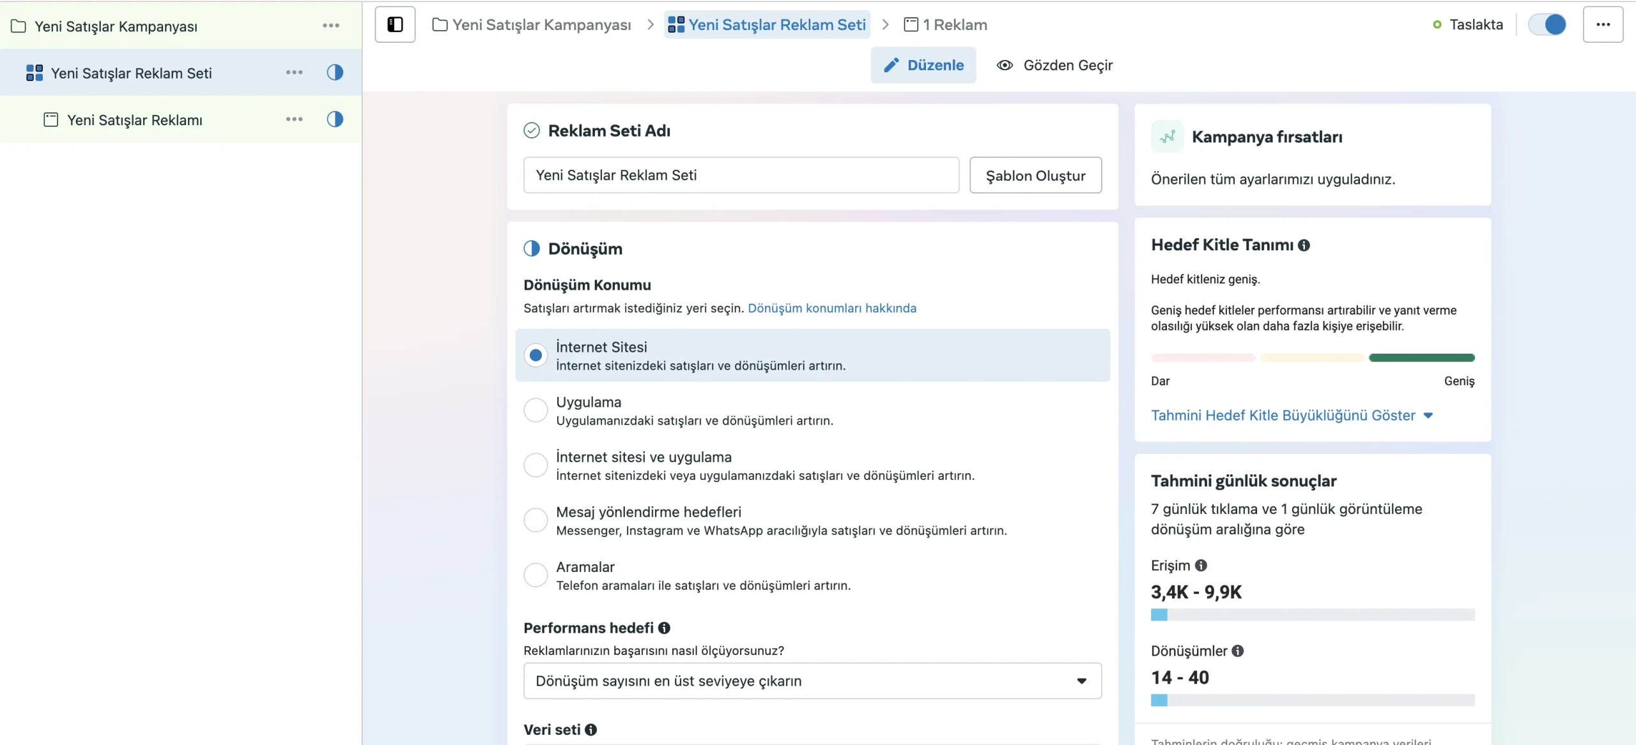Click the Tahmini günlük sonuçlar heading
Image resolution: width=1636 pixels, height=745 pixels.
[x=1244, y=481]
